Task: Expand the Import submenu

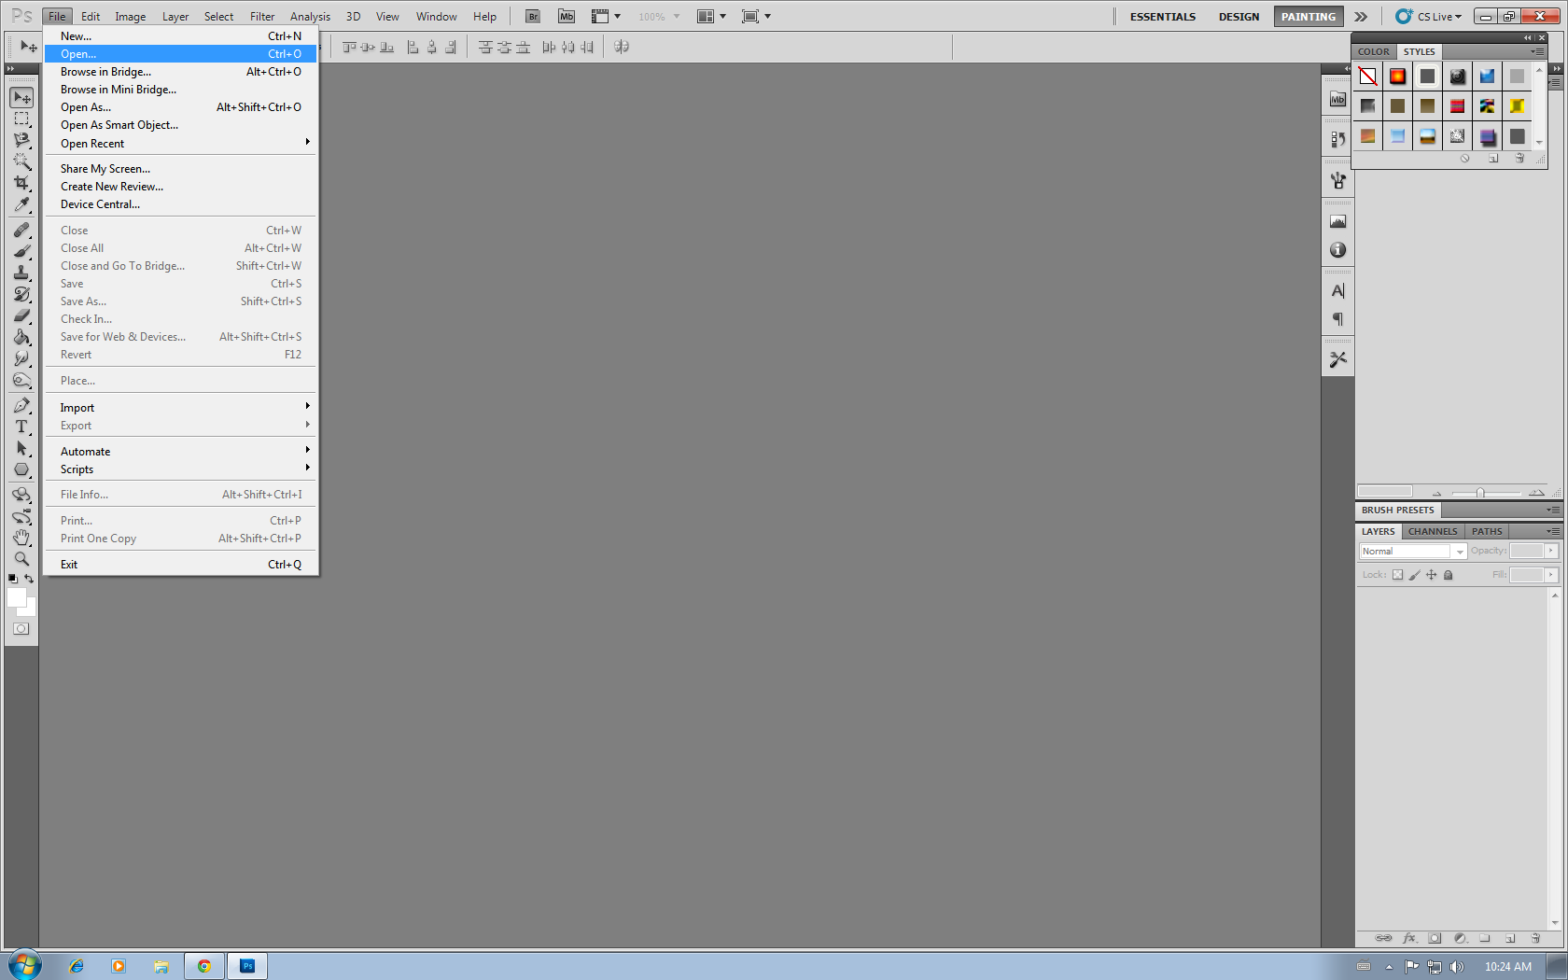Action: 181,407
